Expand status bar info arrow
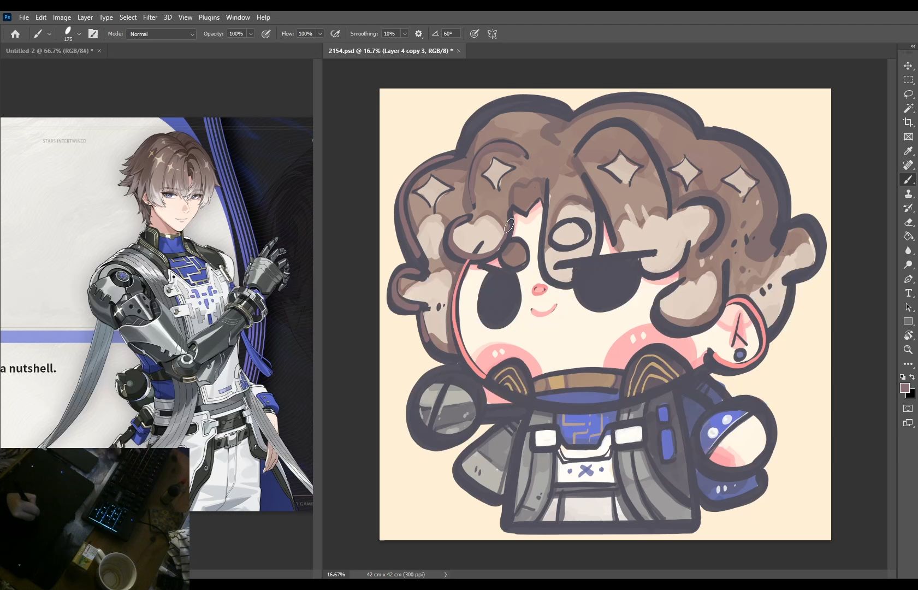 pyautogui.click(x=445, y=574)
